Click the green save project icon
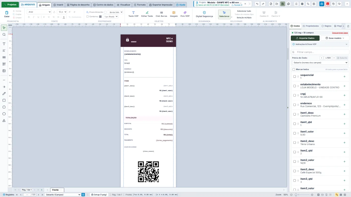The width and height of the screenshot is (351, 197). coord(283,4)
